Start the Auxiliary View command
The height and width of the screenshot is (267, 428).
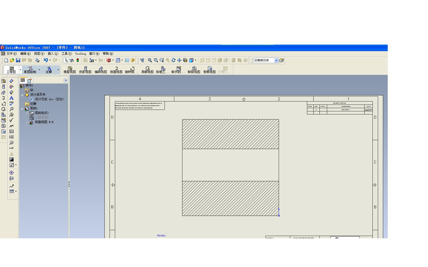tap(101, 70)
